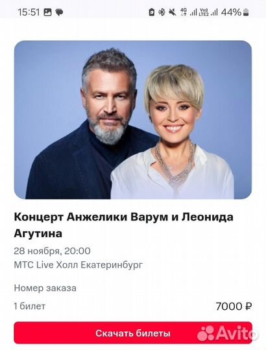
Task: Tap the Bluetooth status icon
Action: click(x=162, y=12)
